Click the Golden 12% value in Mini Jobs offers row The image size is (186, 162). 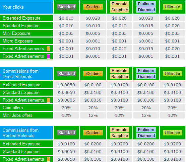pyautogui.click(x=93, y=115)
